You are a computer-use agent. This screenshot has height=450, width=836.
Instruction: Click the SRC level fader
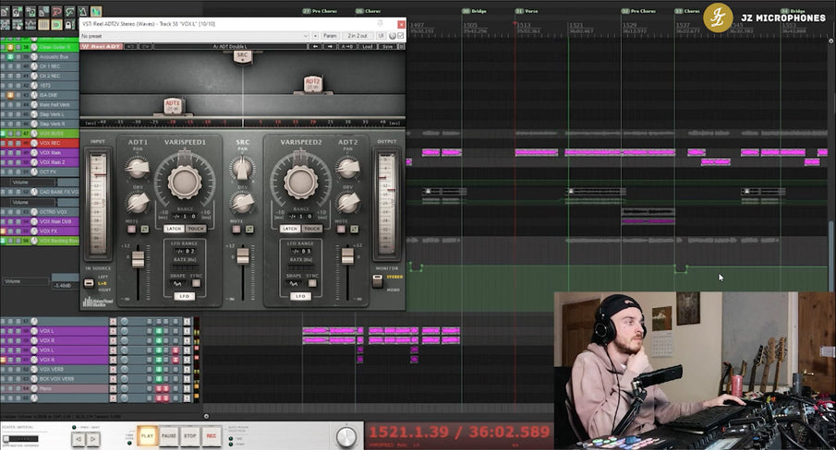pyautogui.click(x=243, y=255)
